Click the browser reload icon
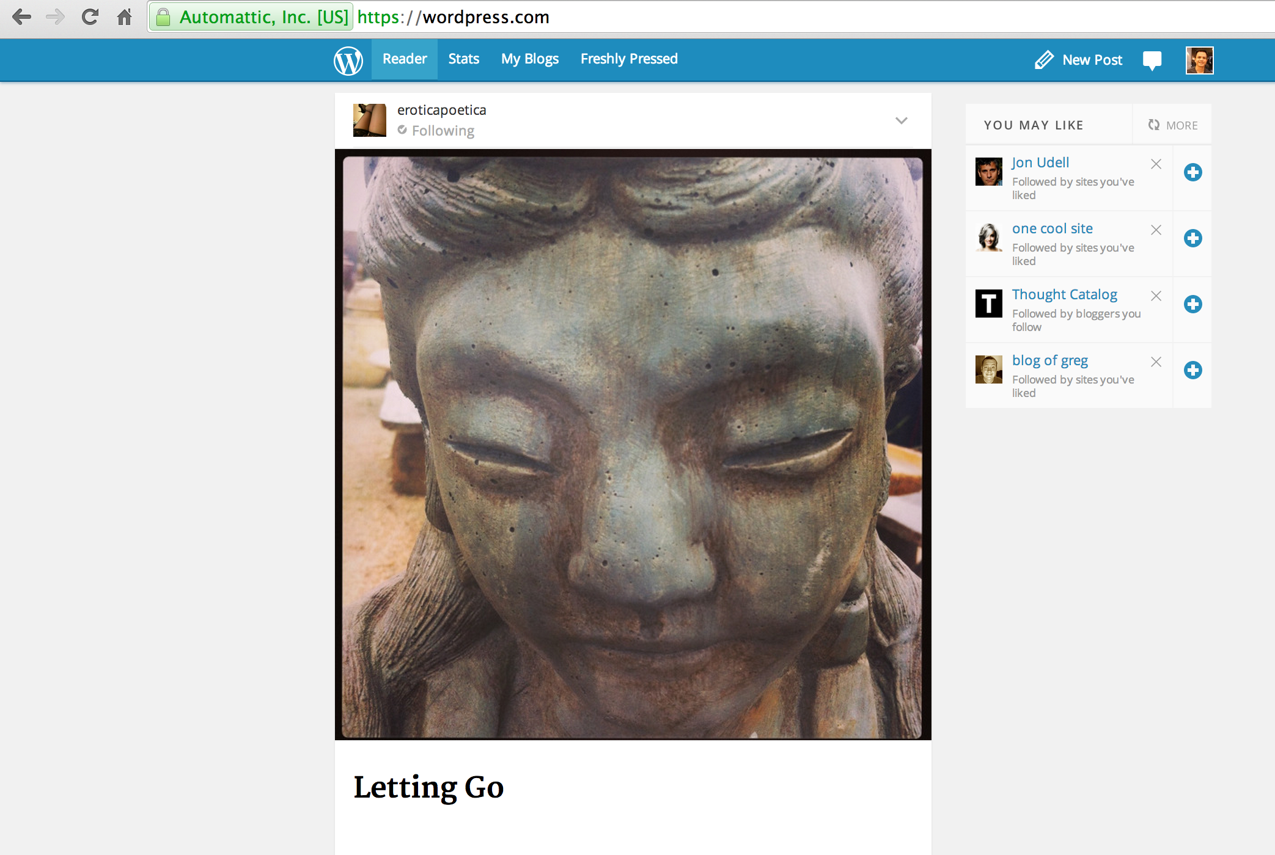The image size is (1275, 855). tap(90, 17)
